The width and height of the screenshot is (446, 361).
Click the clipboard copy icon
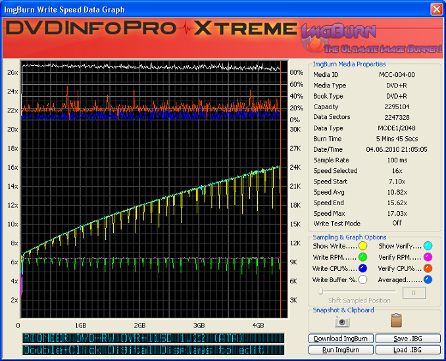pos(396,320)
